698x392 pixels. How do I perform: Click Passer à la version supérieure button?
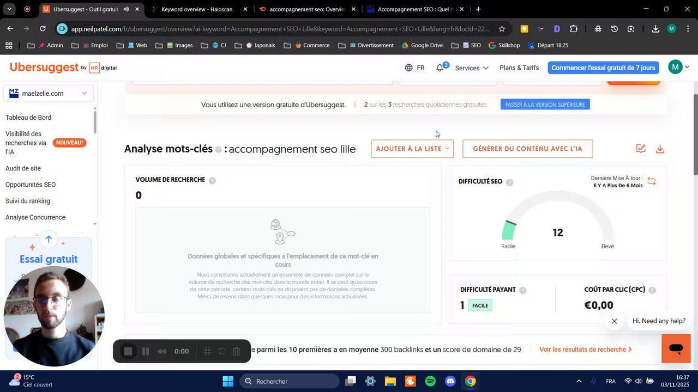545,105
